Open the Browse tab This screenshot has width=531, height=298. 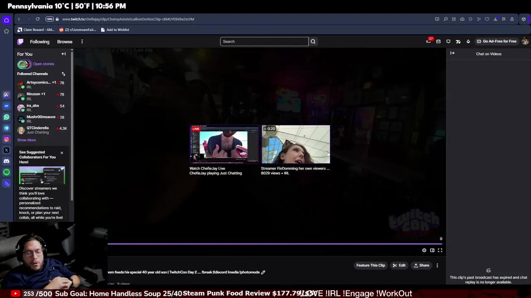[x=65, y=42]
